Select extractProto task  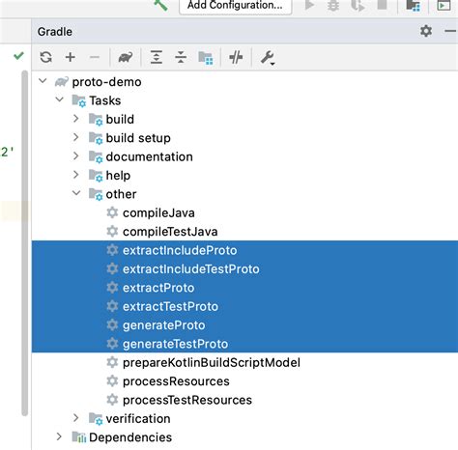point(244,288)
